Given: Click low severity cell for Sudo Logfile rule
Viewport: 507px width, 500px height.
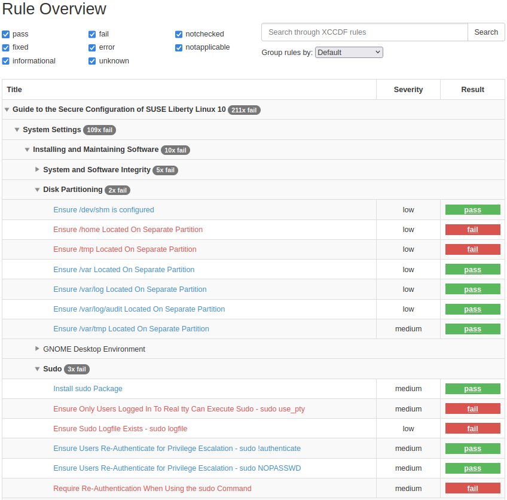Looking at the screenshot, I should [408, 429].
